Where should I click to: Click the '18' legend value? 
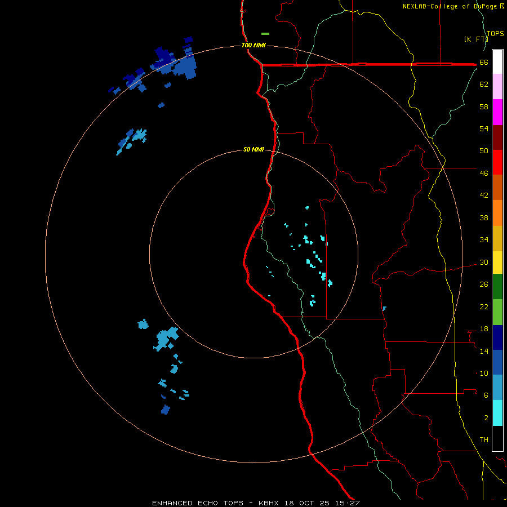tap(484, 329)
